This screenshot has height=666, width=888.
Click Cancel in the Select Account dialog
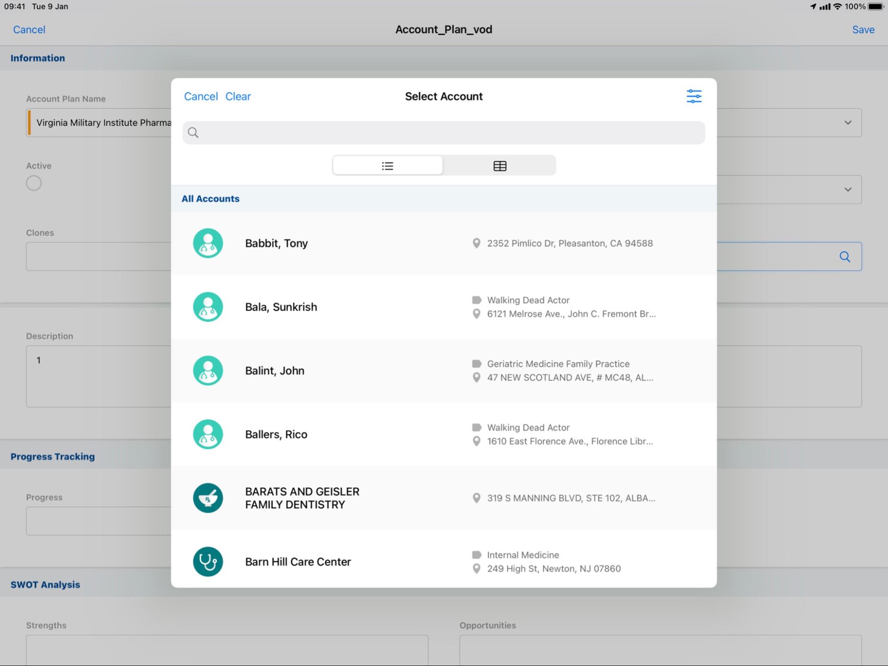tap(201, 96)
